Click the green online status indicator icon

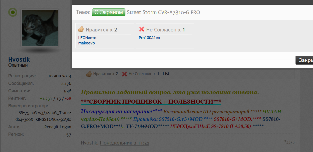pyautogui.click(x=13, y=12)
